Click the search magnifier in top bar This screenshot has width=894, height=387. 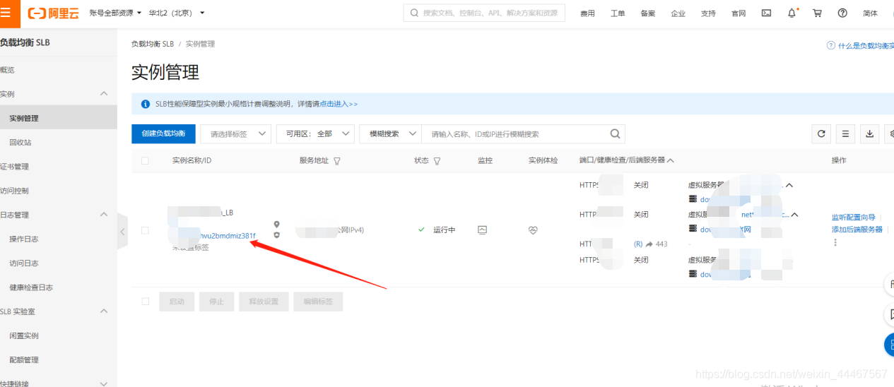click(414, 13)
